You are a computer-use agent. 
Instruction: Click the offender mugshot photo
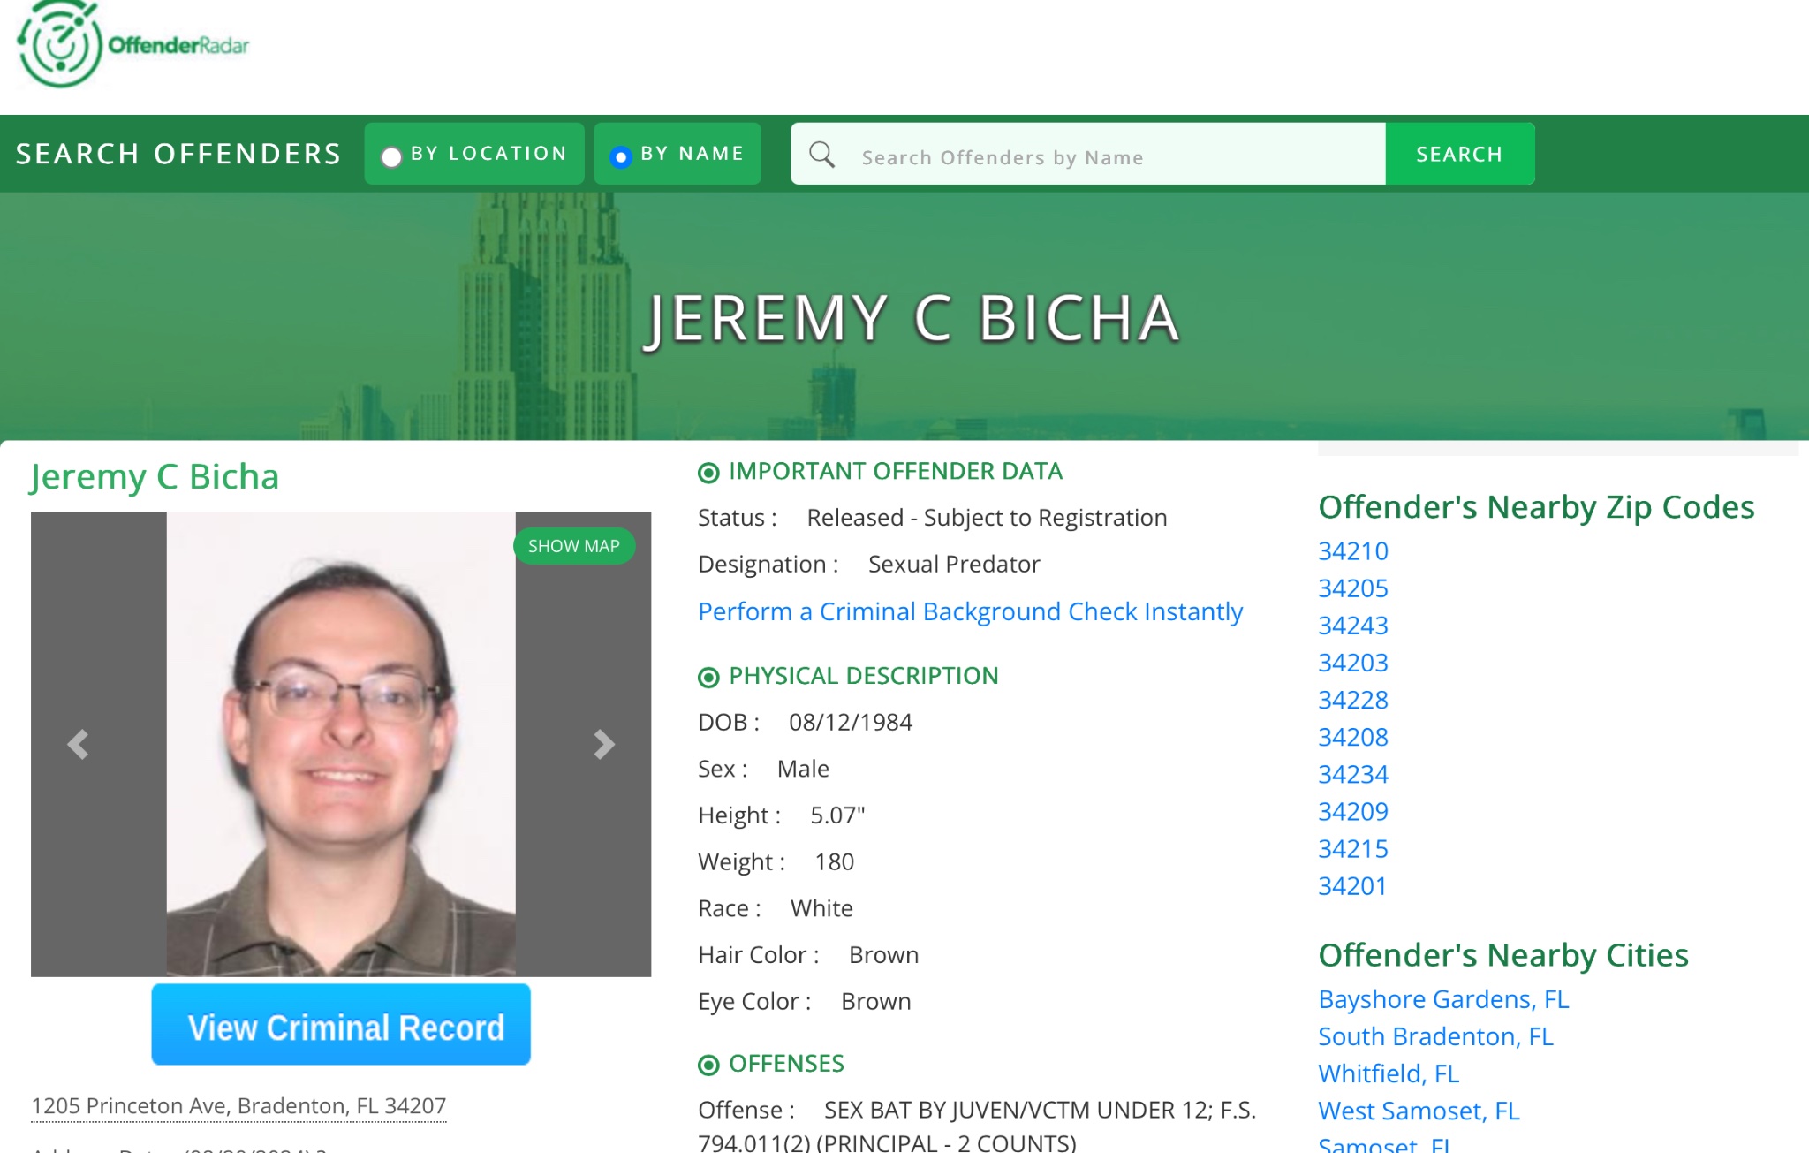pyautogui.click(x=341, y=744)
